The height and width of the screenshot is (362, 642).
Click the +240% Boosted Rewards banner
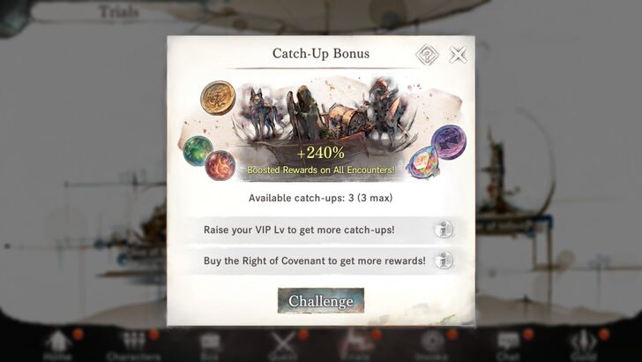click(x=321, y=160)
